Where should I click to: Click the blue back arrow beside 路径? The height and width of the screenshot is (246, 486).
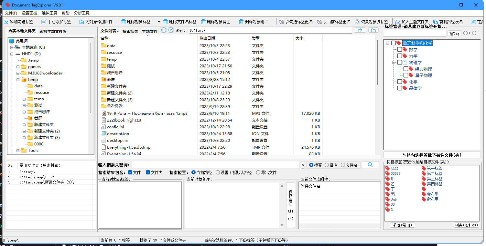(x=164, y=30)
